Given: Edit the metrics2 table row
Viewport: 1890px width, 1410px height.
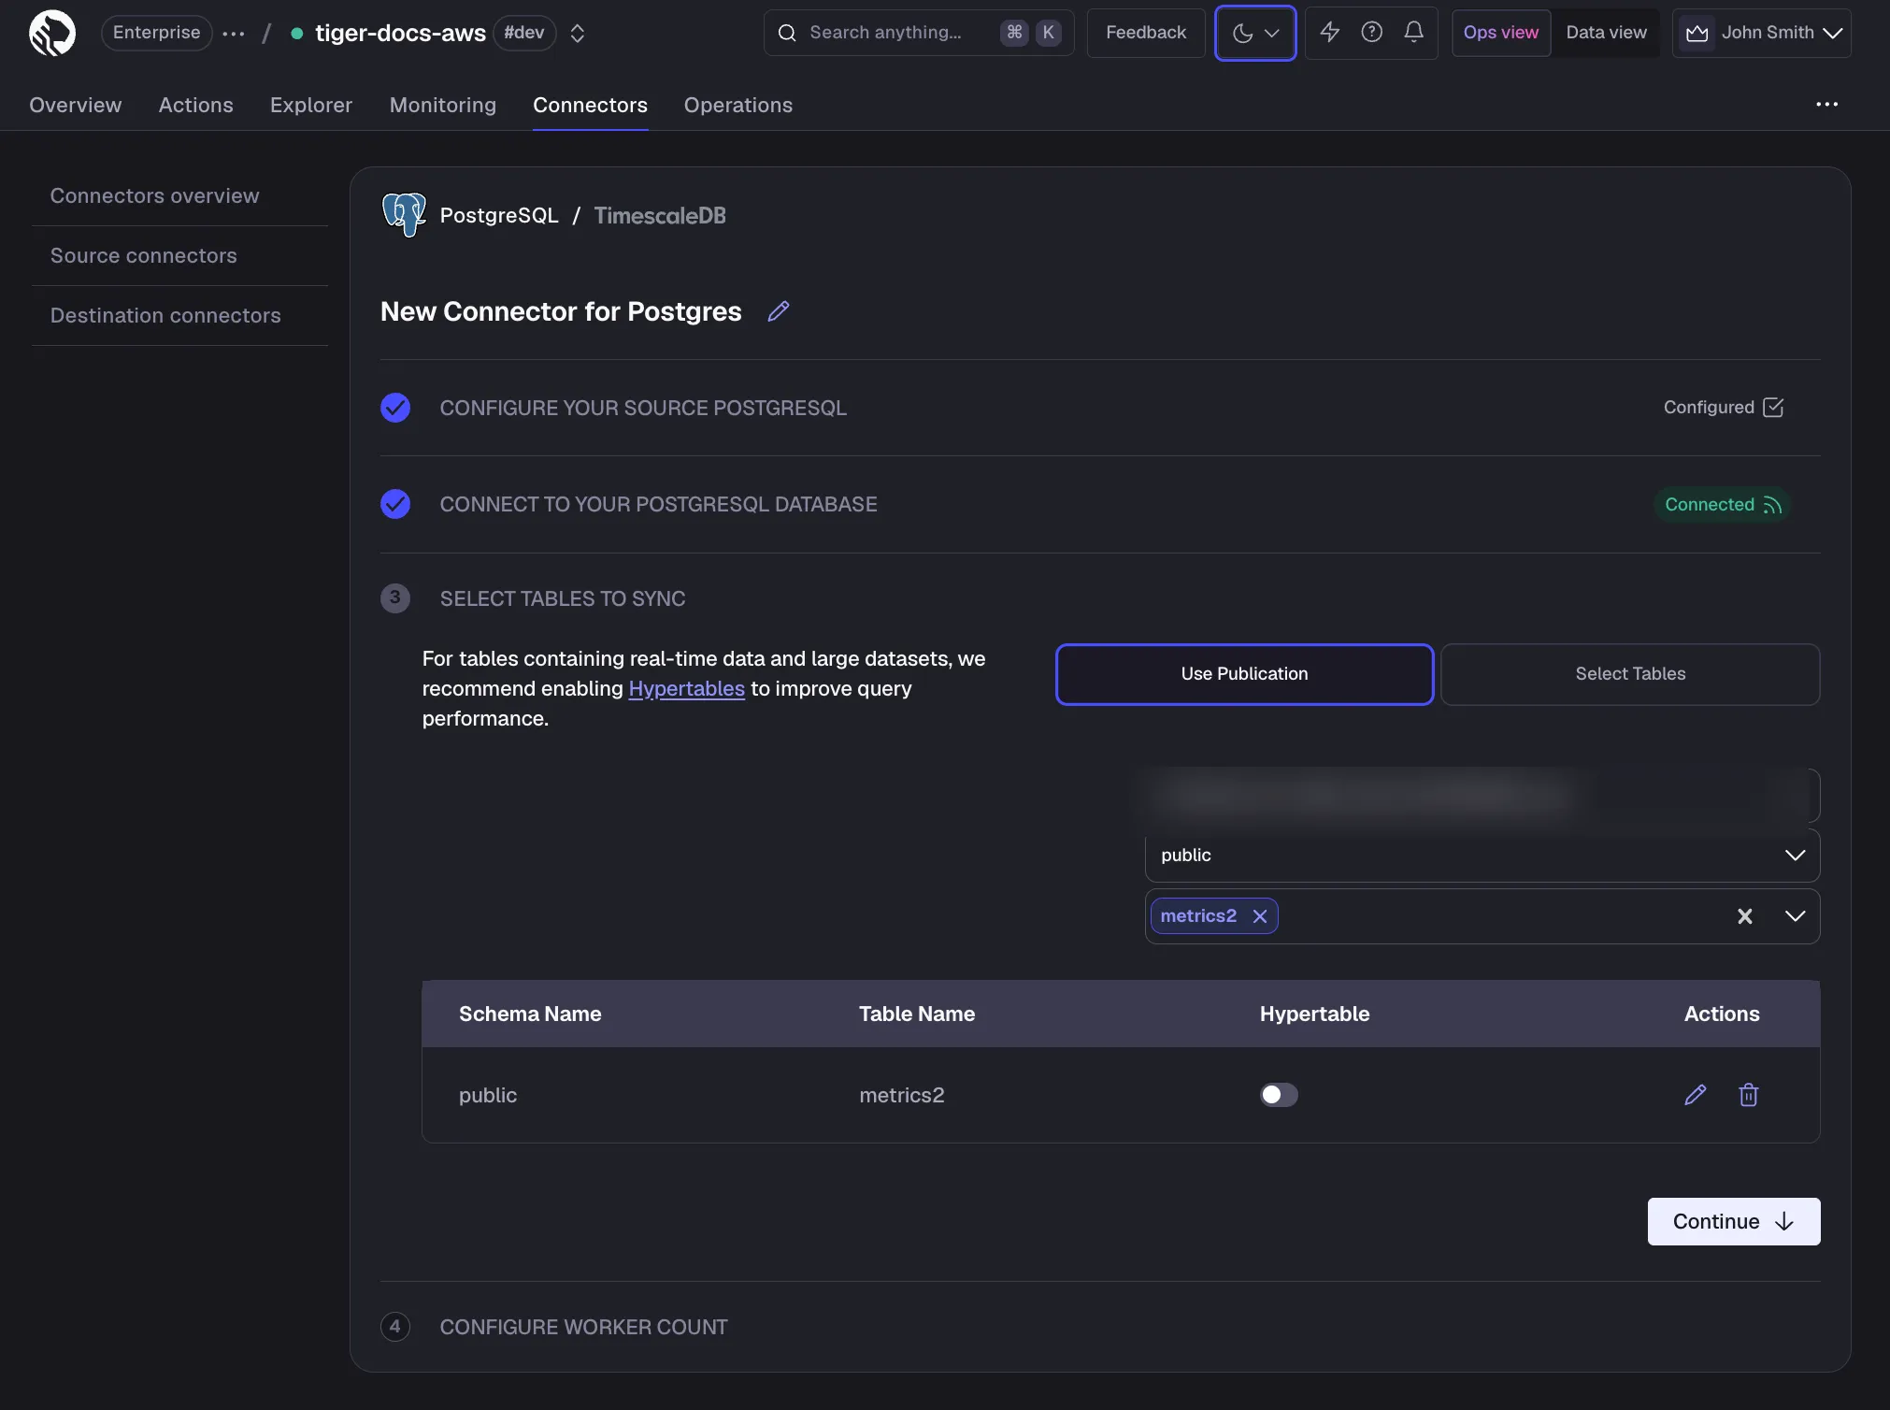Looking at the screenshot, I should [x=1696, y=1095].
